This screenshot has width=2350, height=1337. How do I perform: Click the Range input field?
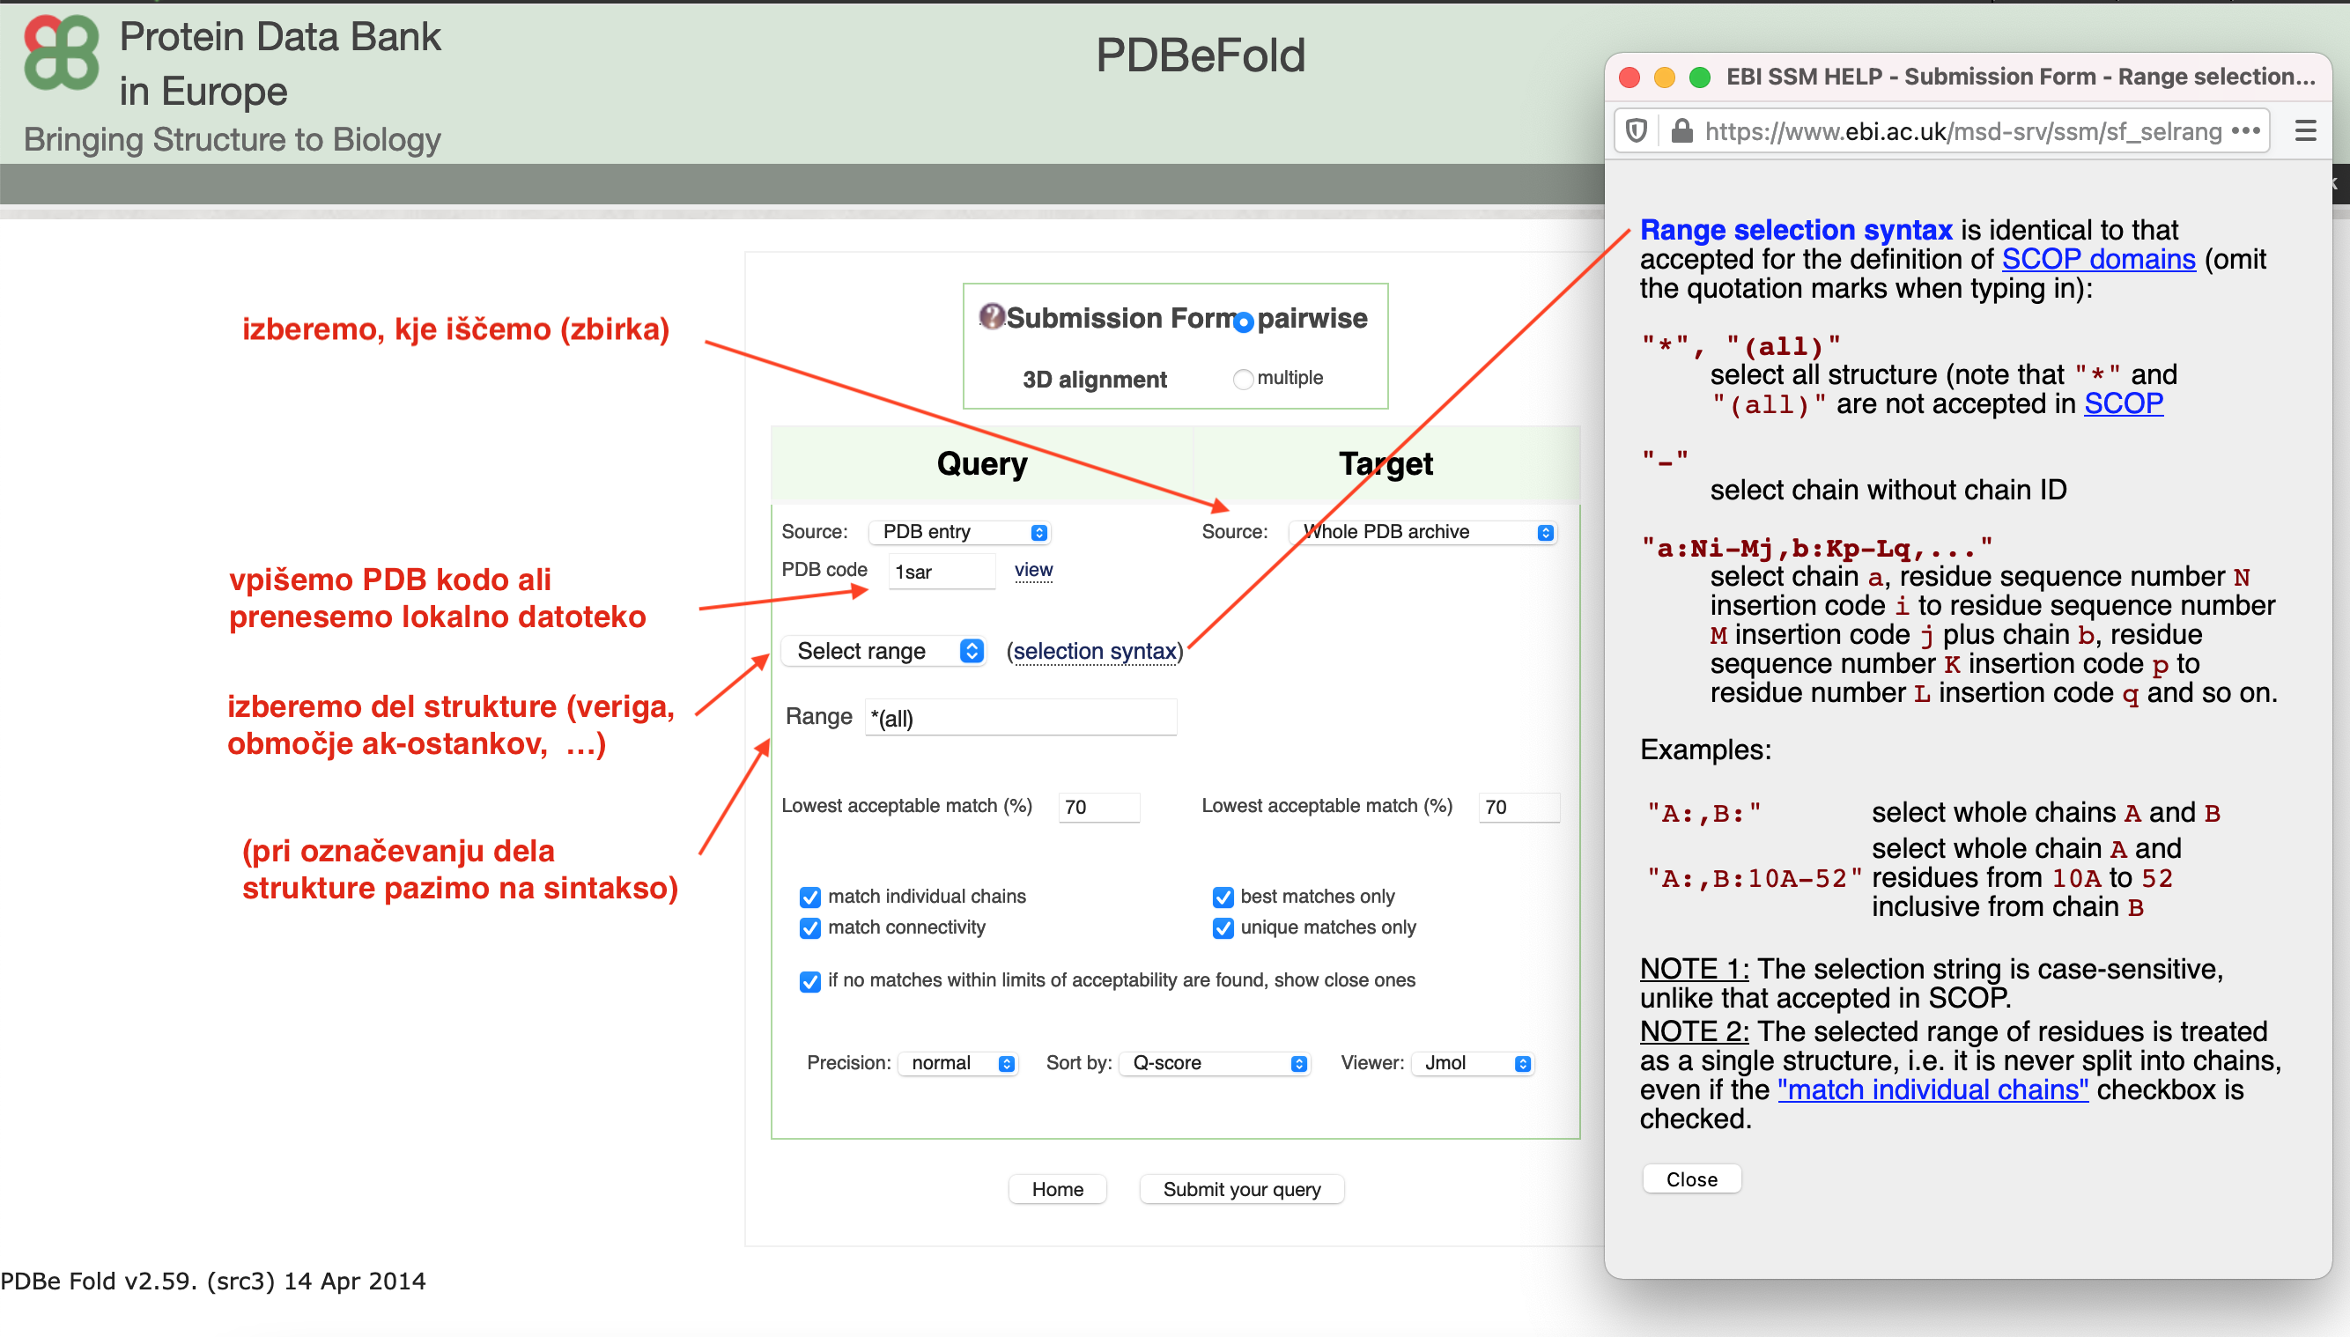pyautogui.click(x=1020, y=717)
